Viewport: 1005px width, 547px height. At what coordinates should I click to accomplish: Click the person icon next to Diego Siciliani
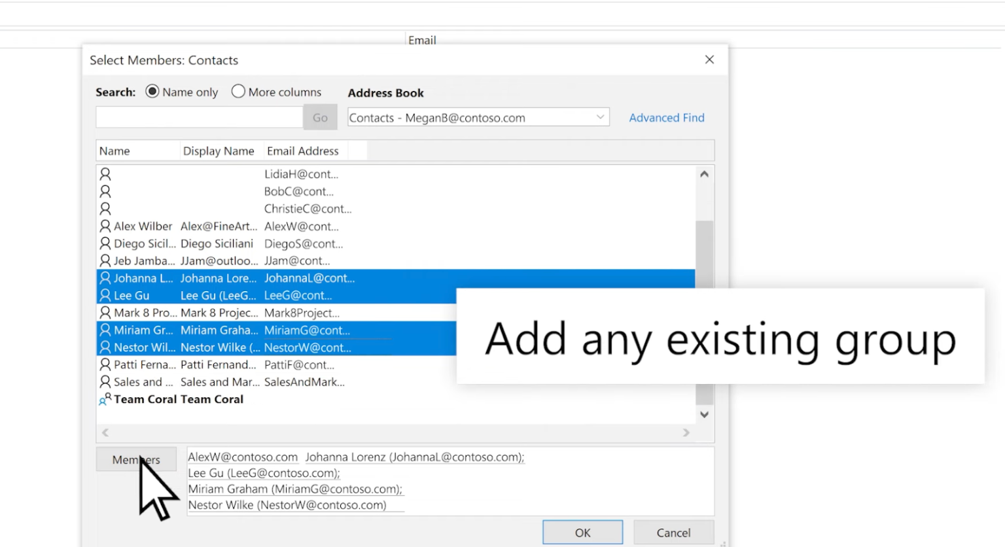click(105, 243)
